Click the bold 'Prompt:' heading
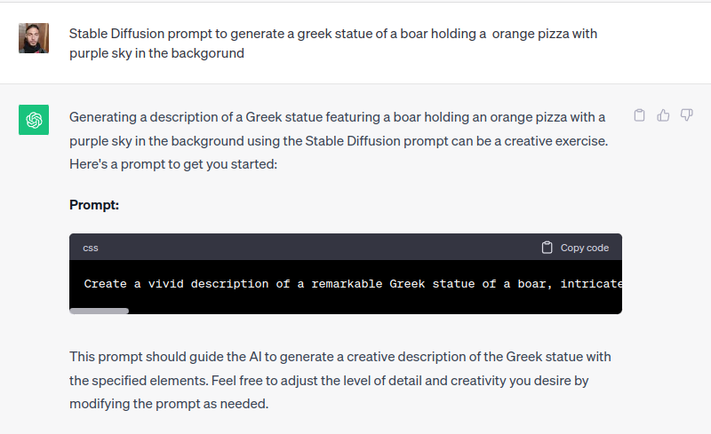The height and width of the screenshot is (434, 711). (94, 205)
